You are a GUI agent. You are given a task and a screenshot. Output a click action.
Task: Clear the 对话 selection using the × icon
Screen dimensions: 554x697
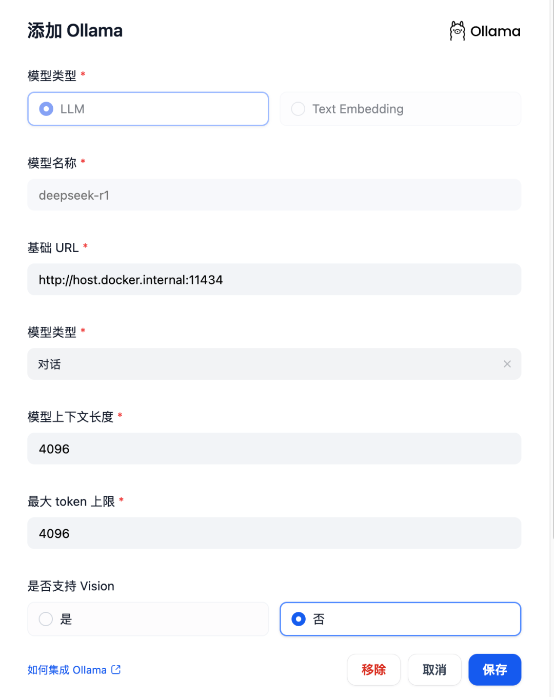click(507, 364)
